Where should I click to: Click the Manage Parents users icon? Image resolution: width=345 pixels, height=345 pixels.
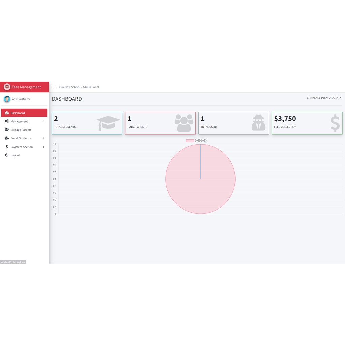pyautogui.click(x=7, y=130)
